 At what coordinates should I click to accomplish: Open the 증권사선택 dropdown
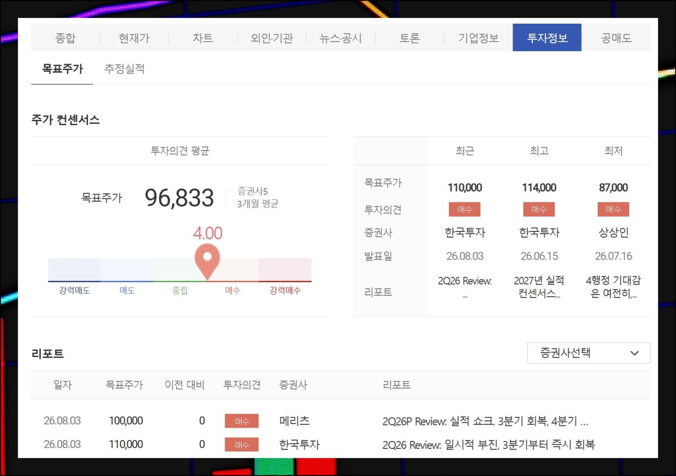pyautogui.click(x=589, y=353)
